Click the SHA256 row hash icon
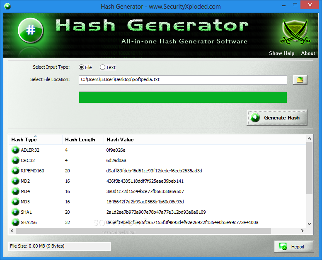The image size is (322, 260). pyautogui.click(x=15, y=222)
